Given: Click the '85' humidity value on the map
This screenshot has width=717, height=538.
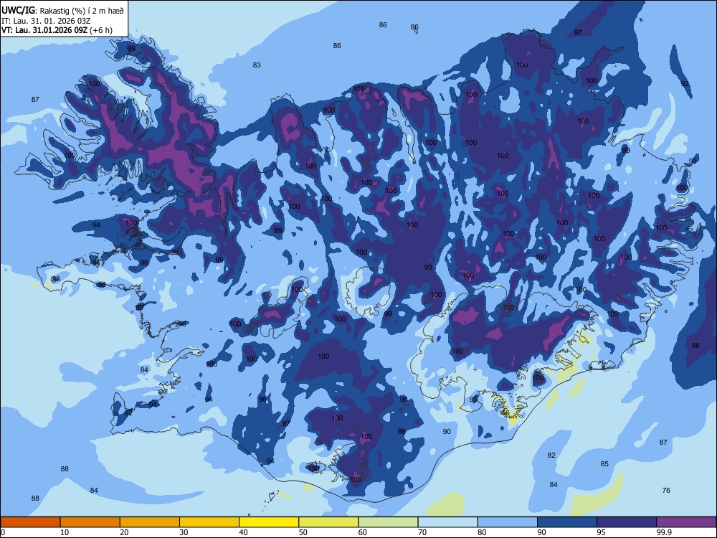Looking at the screenshot, I should 604,463.
